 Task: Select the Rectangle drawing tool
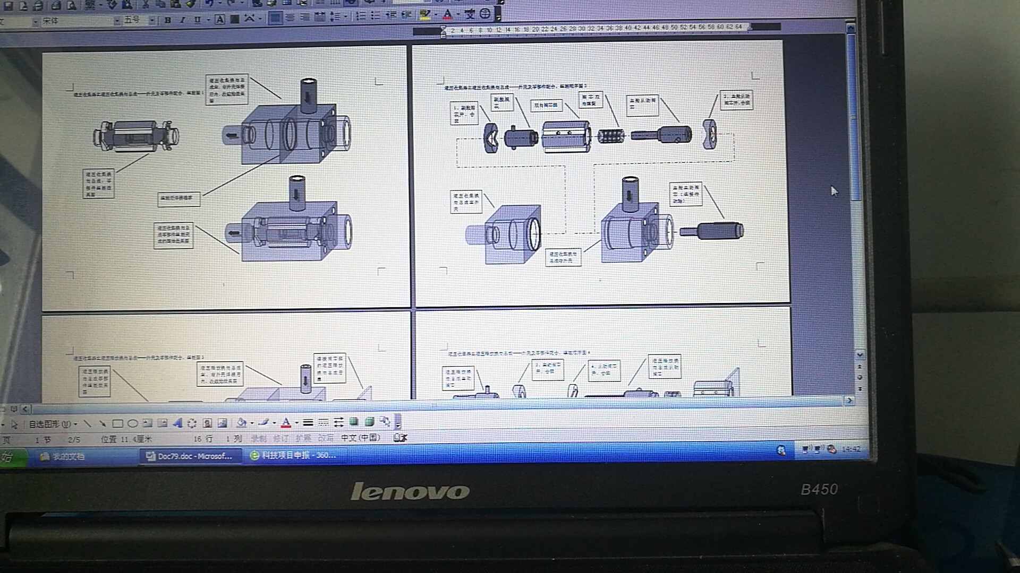(x=117, y=423)
